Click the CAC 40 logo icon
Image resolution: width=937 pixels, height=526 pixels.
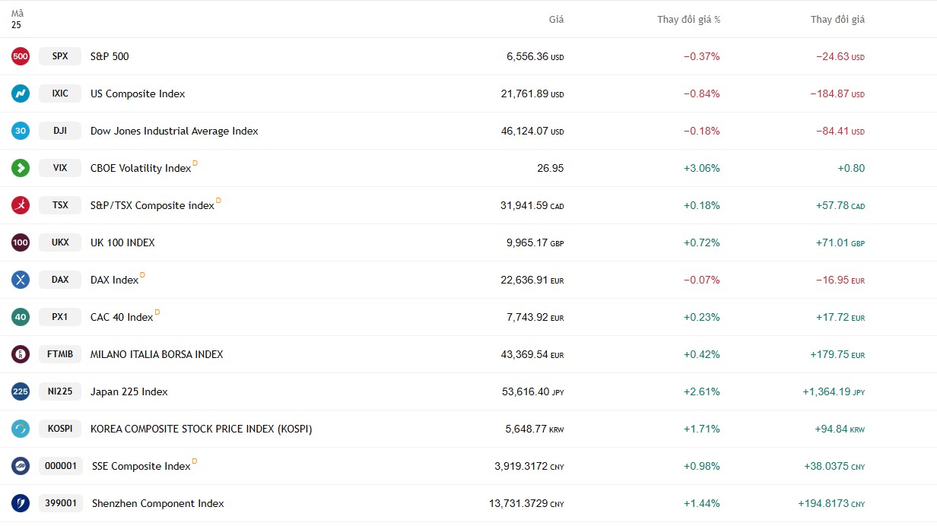[21, 317]
